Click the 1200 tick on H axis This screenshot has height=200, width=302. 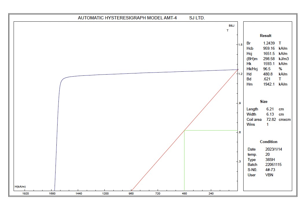click(x=105, y=193)
